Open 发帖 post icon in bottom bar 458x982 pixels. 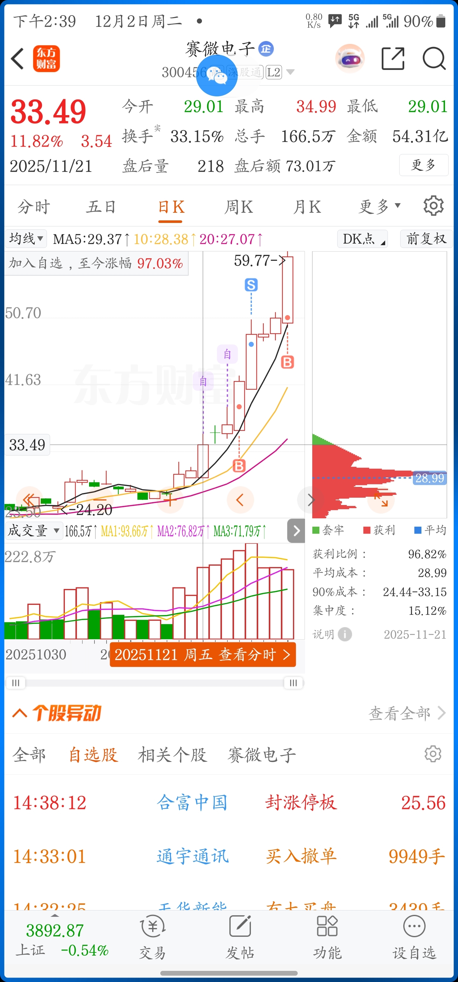pyautogui.click(x=240, y=937)
